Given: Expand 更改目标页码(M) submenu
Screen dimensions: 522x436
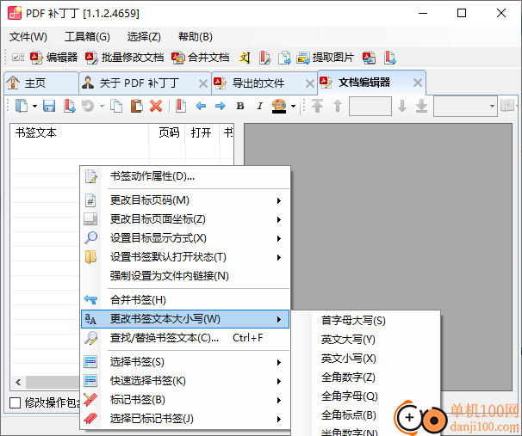Looking at the screenshot, I should [x=185, y=200].
